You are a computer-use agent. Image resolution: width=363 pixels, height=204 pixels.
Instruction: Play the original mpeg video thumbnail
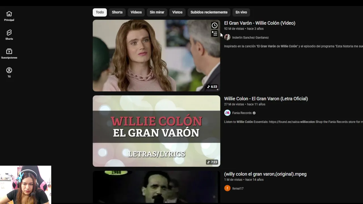pos(157,186)
